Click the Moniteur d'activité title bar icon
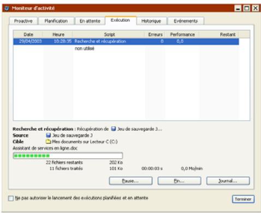 tap(7, 8)
